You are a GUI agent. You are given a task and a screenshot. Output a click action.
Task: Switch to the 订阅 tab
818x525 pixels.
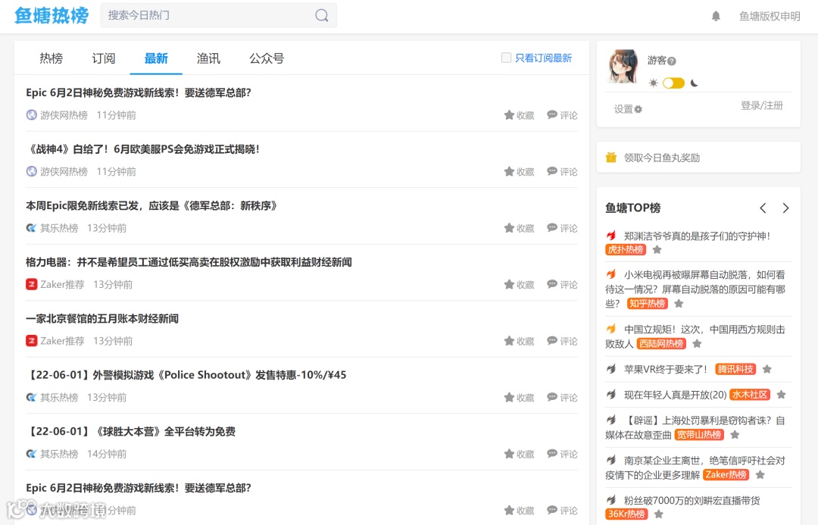pyautogui.click(x=103, y=58)
